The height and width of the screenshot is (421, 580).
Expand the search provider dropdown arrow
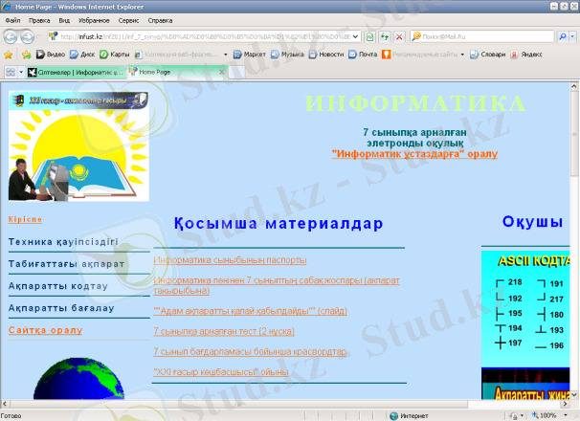click(x=572, y=36)
